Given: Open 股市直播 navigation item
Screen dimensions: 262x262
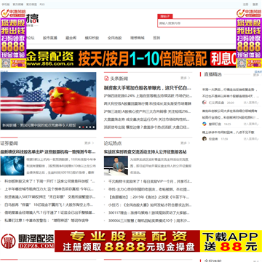Looking at the screenshot, I should click(x=50, y=38).
